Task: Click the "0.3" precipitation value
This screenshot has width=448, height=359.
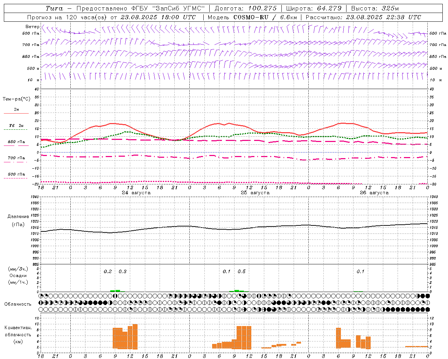Action: pyautogui.click(x=122, y=272)
